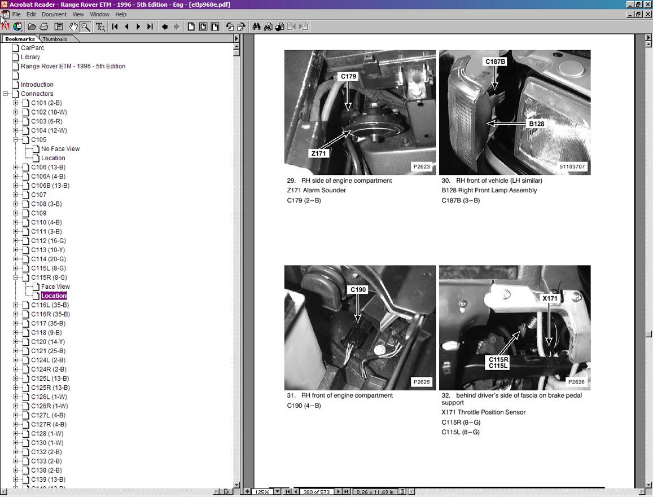Select Face View under C115R

55,287
